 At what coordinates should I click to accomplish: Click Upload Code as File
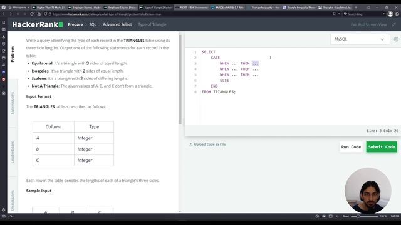[207, 144]
